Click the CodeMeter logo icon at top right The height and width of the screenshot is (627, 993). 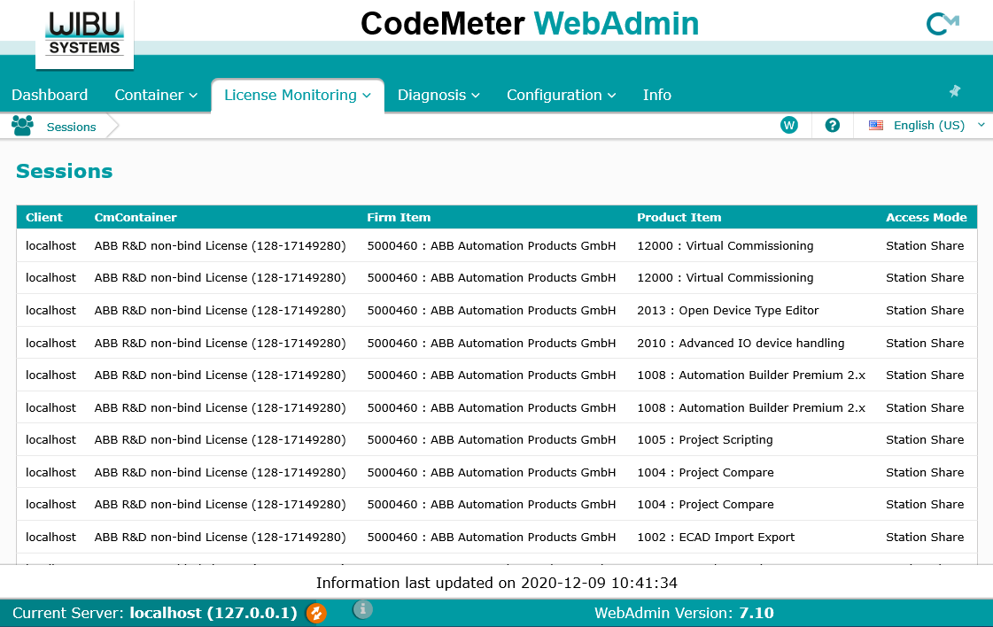click(x=943, y=24)
